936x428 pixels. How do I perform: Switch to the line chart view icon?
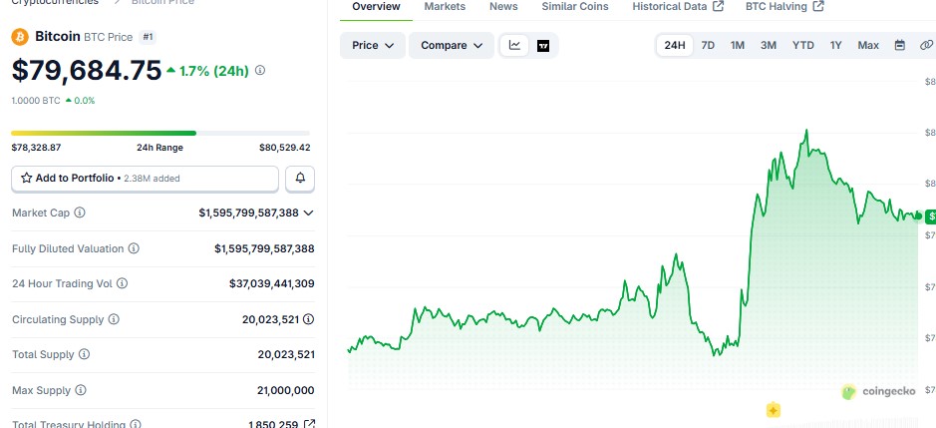point(514,46)
